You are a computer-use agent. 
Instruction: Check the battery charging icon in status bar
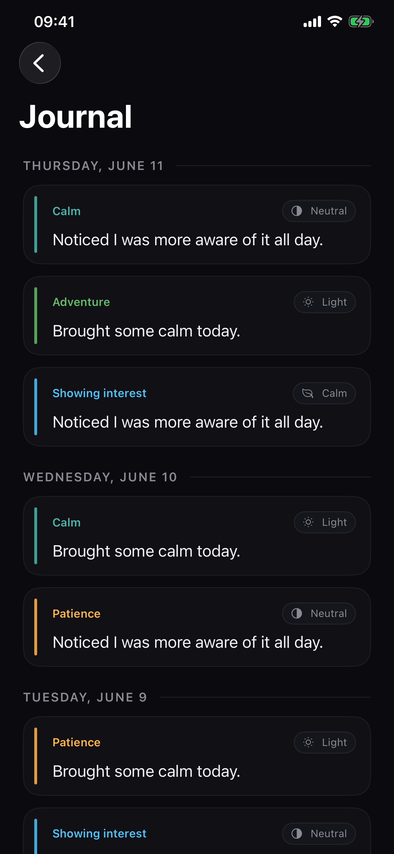(x=361, y=22)
